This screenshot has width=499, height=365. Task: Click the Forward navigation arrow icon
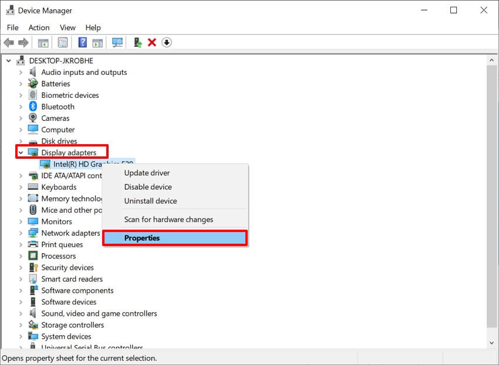(23, 42)
